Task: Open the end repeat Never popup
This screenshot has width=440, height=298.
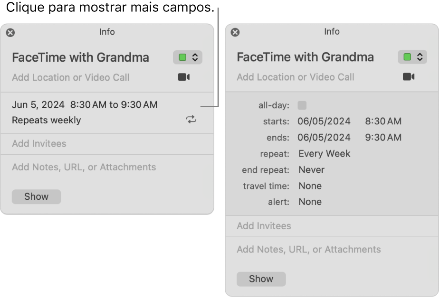Action: [x=311, y=170]
